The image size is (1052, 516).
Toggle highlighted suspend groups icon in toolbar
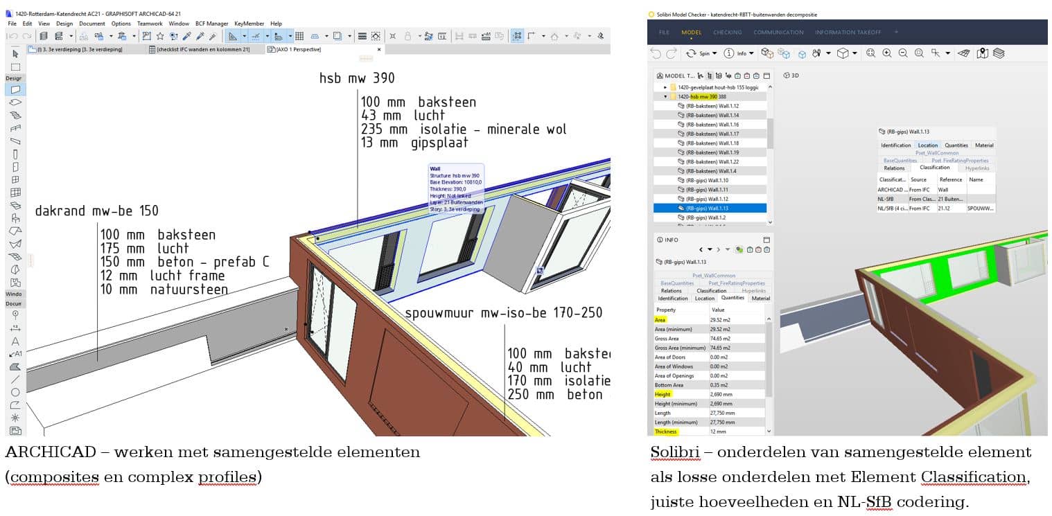[x=517, y=36]
